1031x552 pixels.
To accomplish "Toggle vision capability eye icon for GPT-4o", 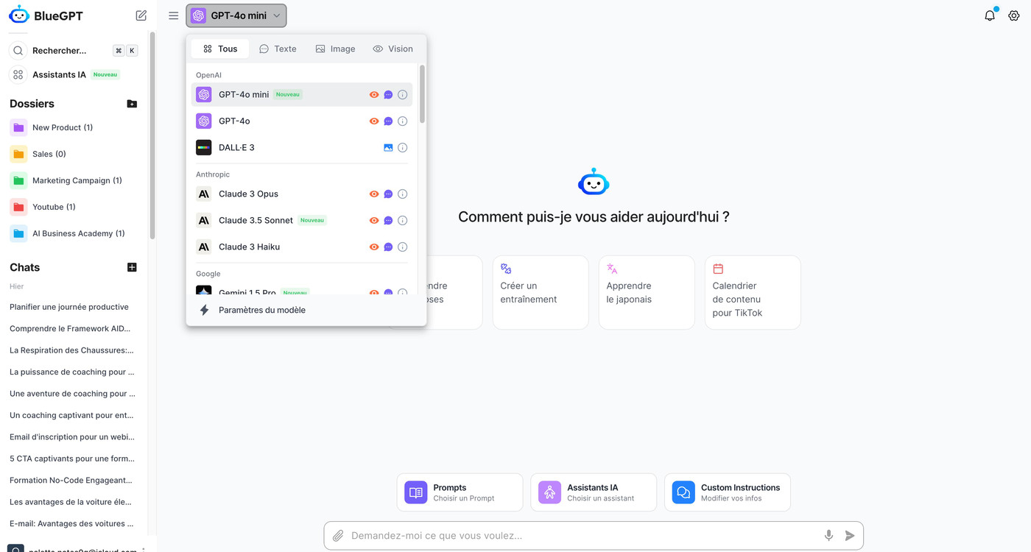I will click(x=374, y=121).
